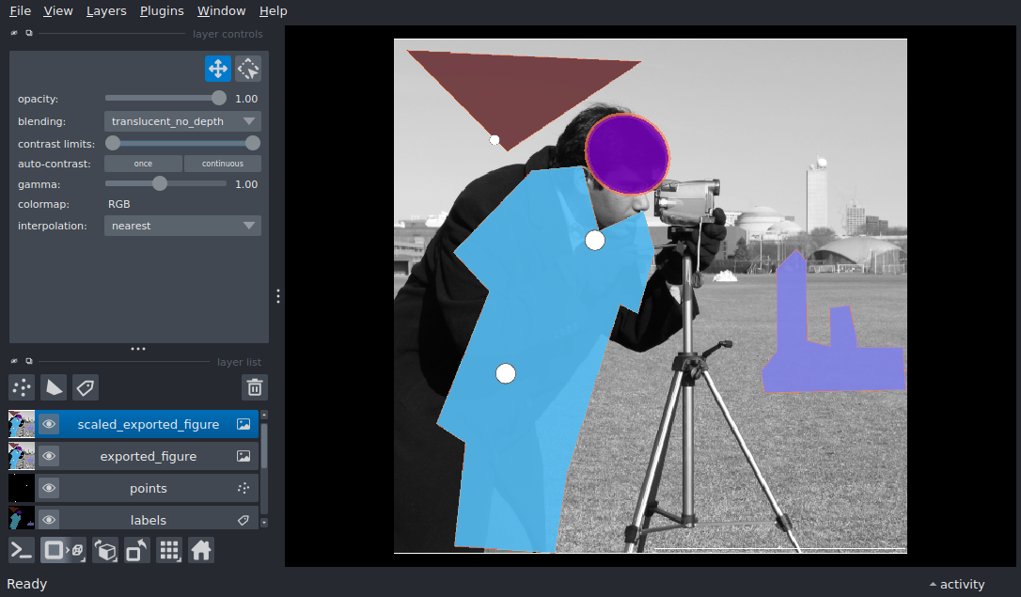Click exported_figure layer thumbnail

[x=22, y=456]
